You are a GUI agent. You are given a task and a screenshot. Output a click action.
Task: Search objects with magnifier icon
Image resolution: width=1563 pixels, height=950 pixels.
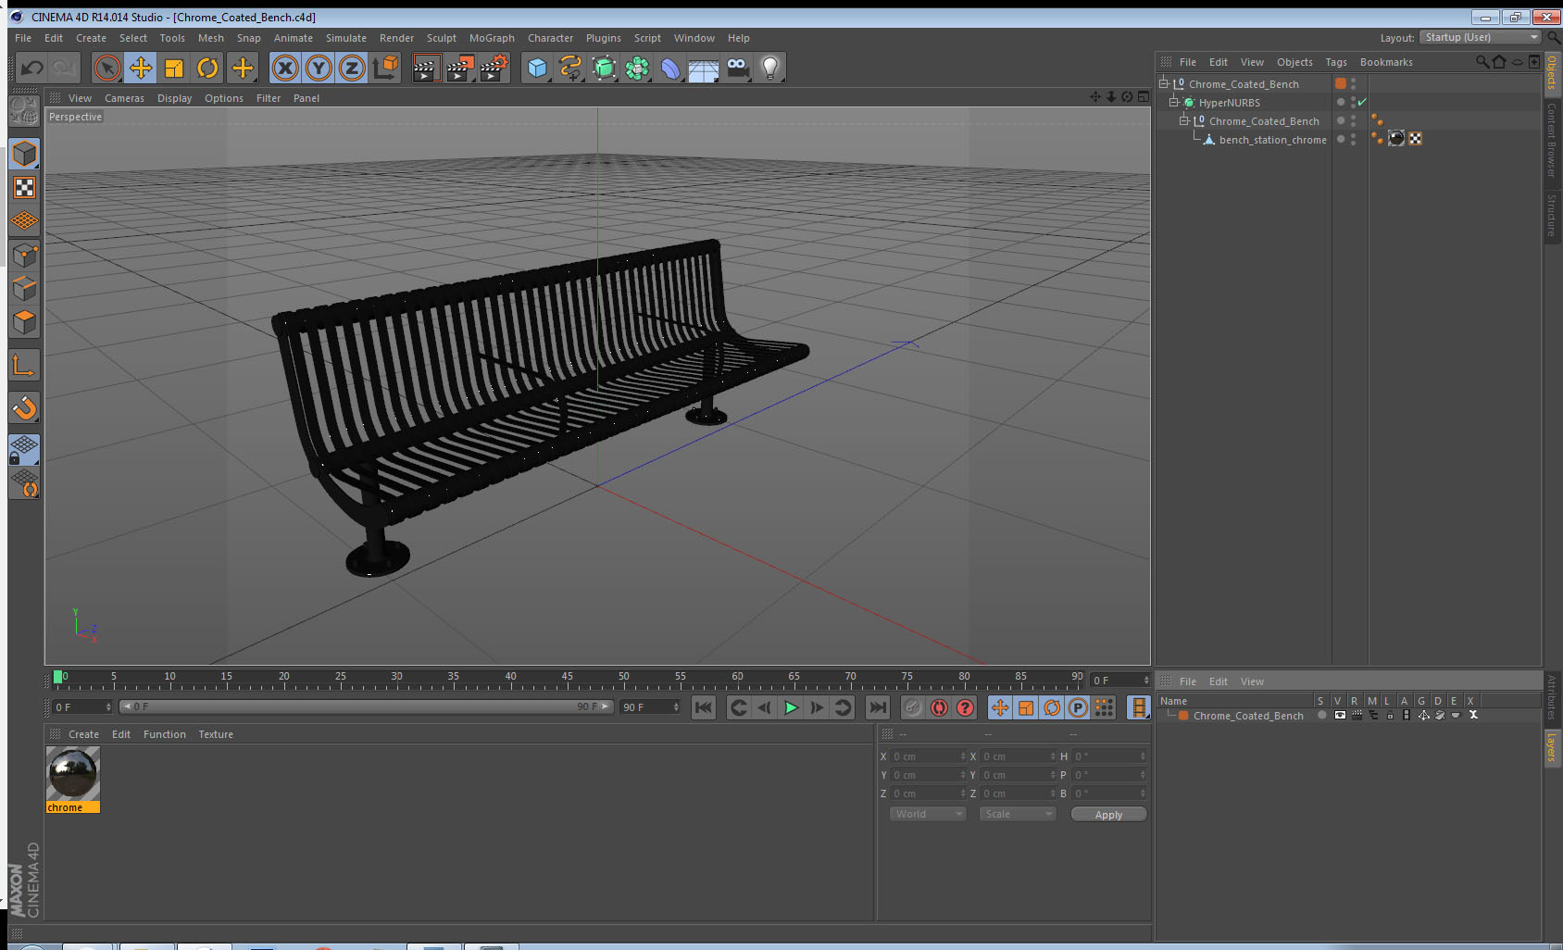click(x=1482, y=62)
